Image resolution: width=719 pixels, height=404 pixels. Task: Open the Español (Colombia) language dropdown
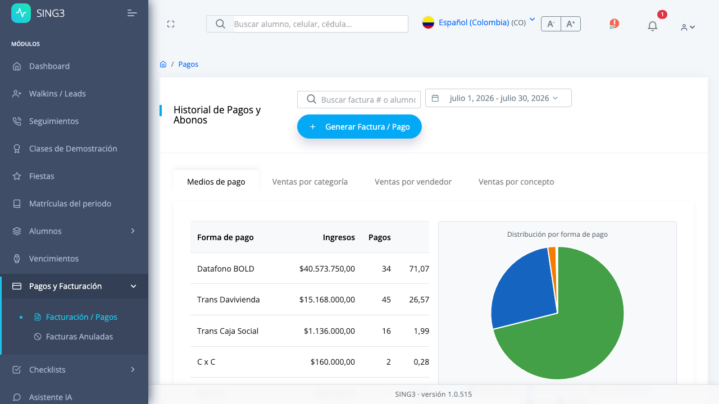pos(479,22)
